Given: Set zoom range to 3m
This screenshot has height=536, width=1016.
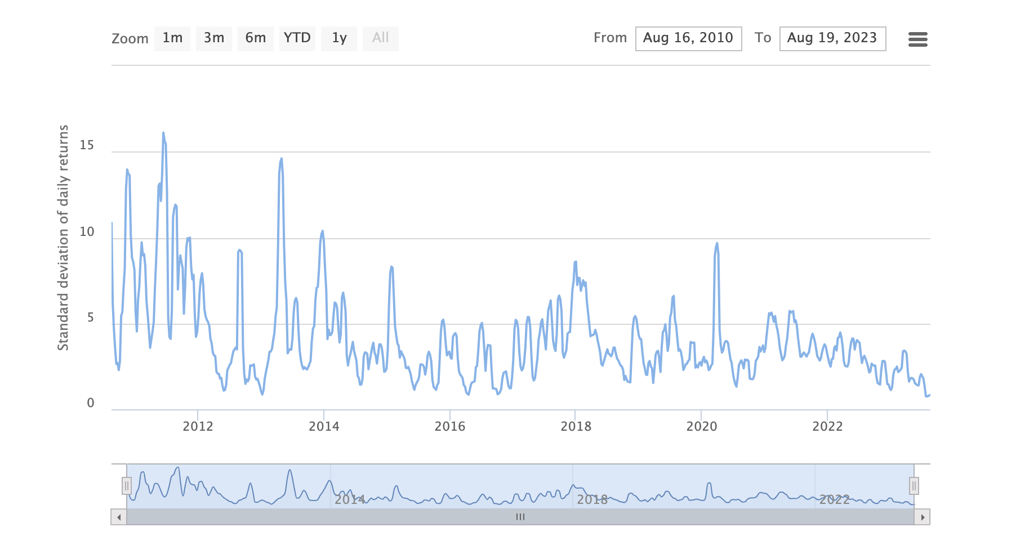Looking at the screenshot, I should click(x=214, y=38).
